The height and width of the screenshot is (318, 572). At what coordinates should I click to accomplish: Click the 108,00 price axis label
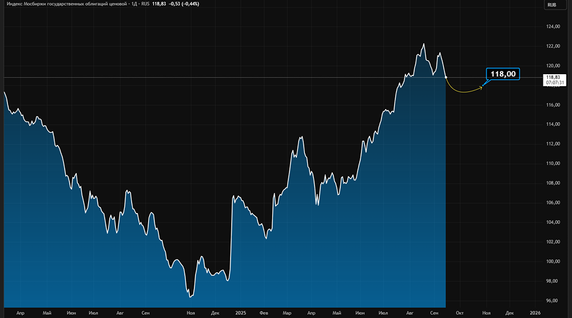pos(553,183)
